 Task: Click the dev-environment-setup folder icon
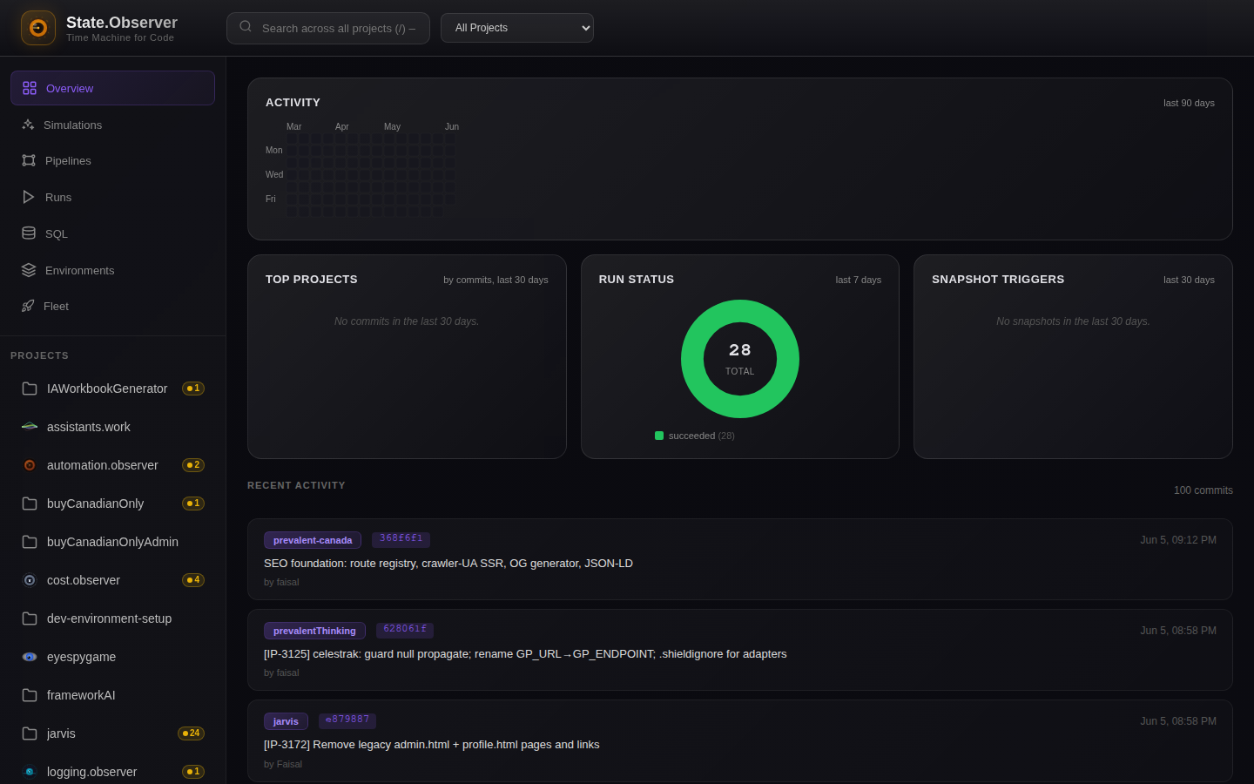(x=30, y=618)
